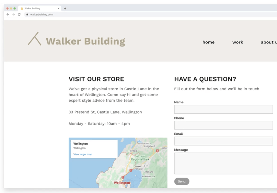Viewport: 277px width, 193px height.
Task: Click the browser back arrow
Action: point(8,15)
